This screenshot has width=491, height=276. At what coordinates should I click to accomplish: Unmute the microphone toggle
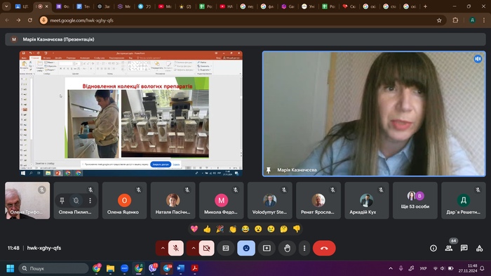pos(176,248)
